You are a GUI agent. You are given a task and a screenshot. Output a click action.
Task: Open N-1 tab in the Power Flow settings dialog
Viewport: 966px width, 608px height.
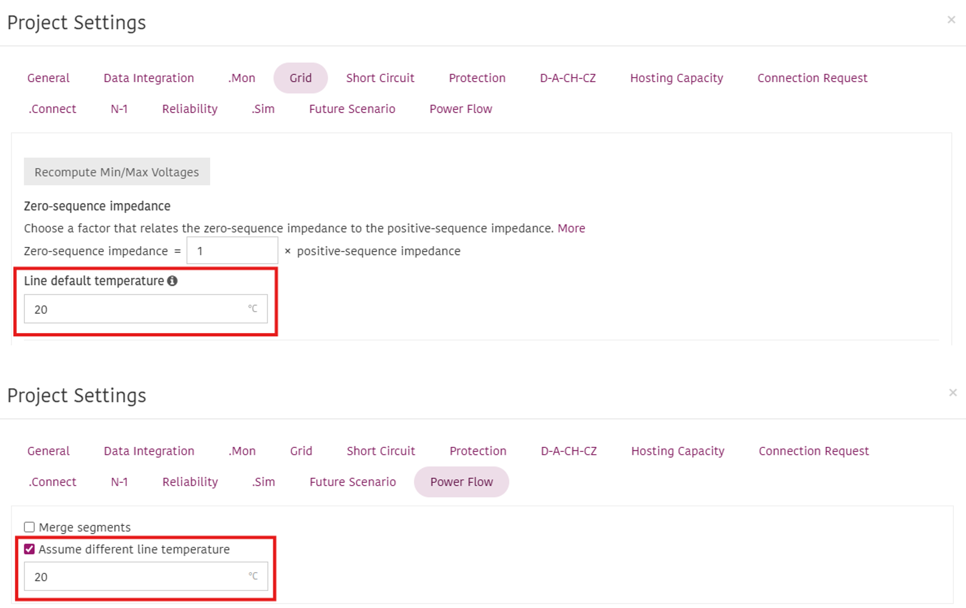119,482
